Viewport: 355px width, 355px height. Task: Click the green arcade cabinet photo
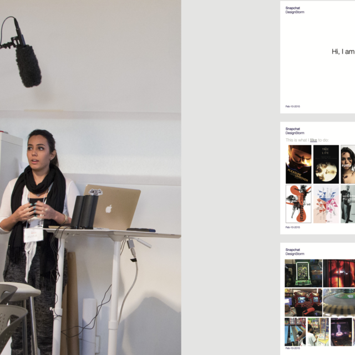click(x=303, y=273)
